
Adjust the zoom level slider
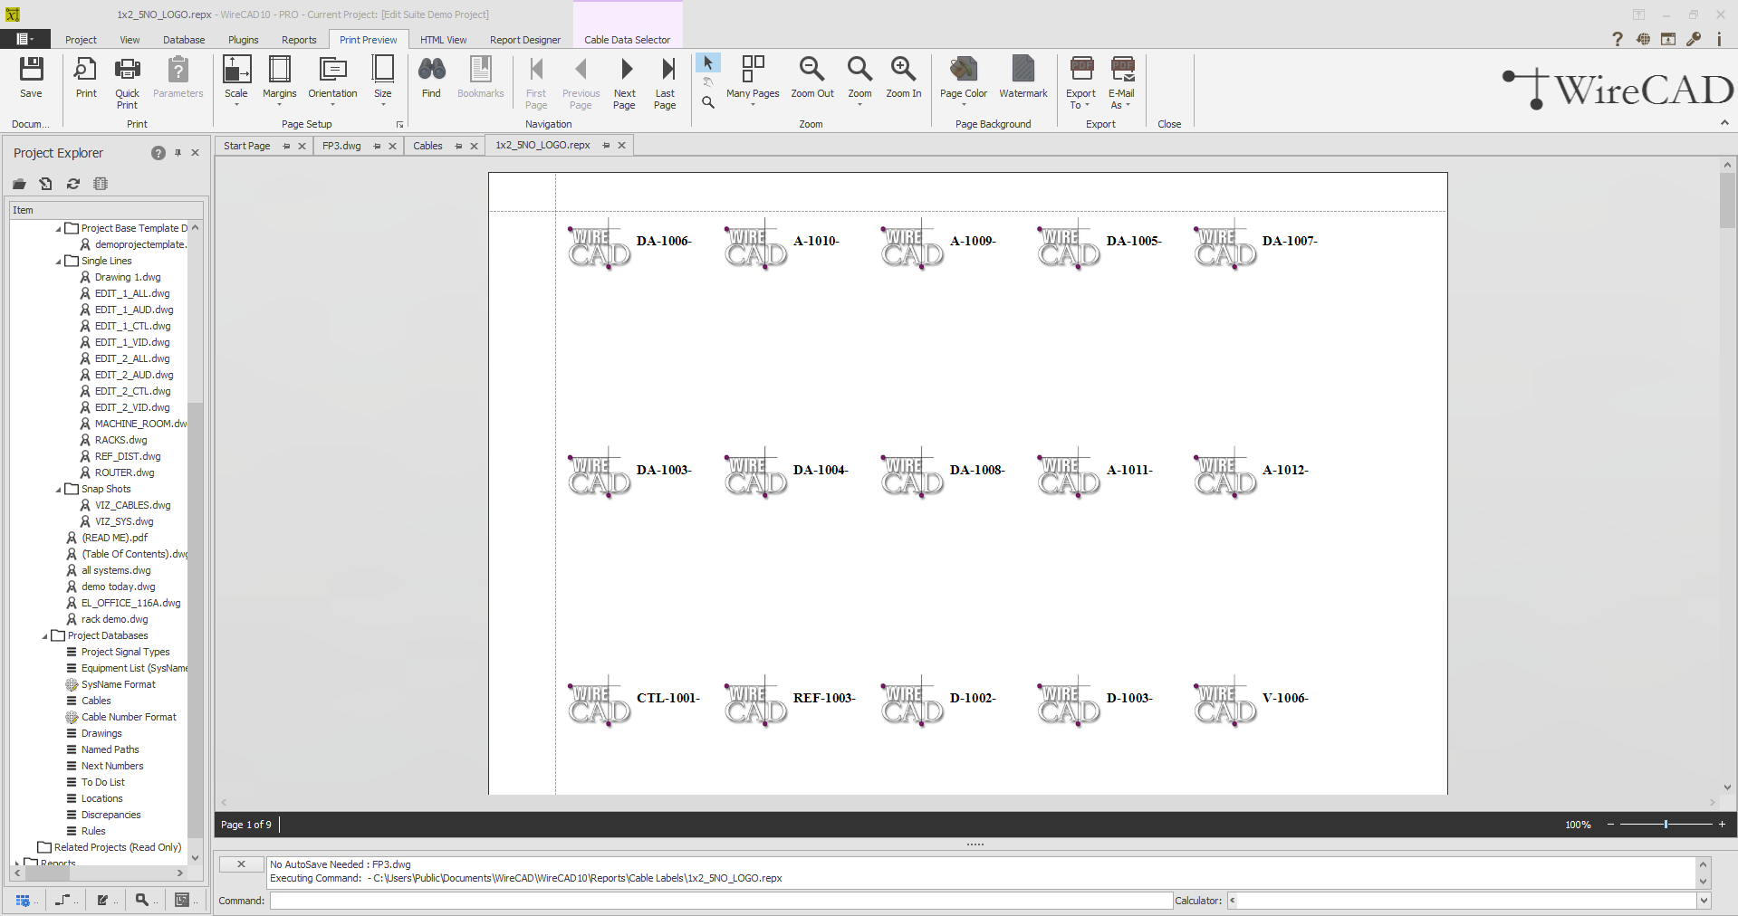[x=1666, y=825]
